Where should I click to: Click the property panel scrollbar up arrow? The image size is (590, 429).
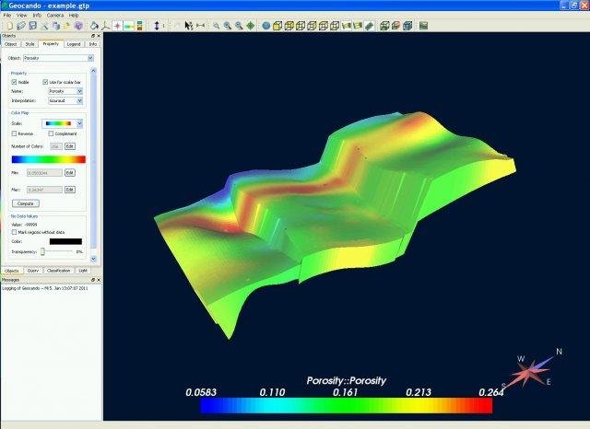pos(94,70)
